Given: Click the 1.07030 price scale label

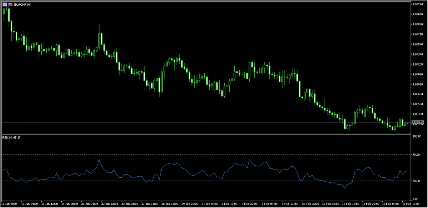Looking at the screenshot, I should 418,74.
